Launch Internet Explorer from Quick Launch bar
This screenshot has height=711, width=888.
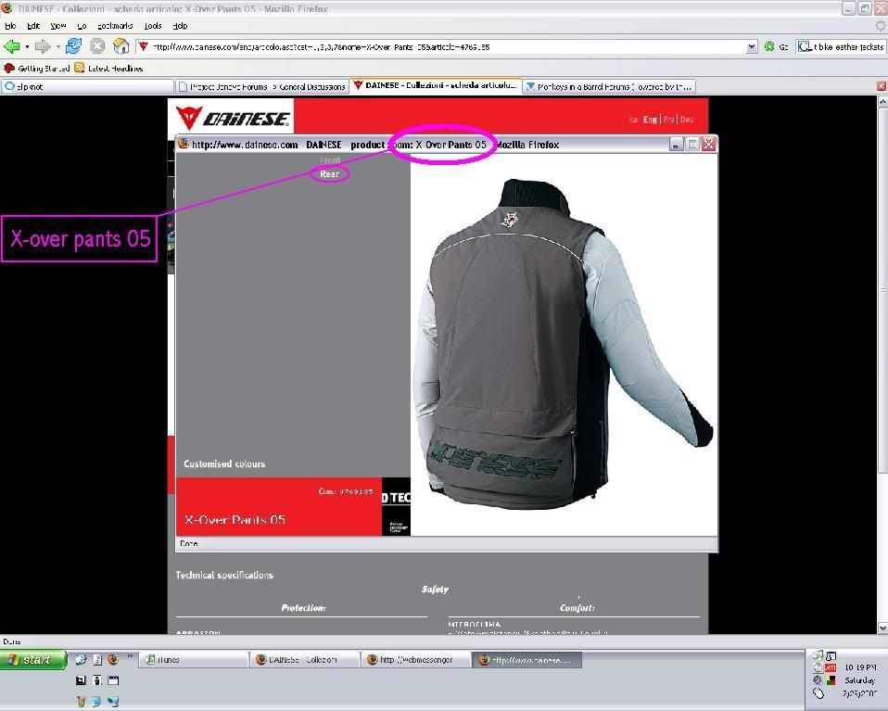point(81,659)
